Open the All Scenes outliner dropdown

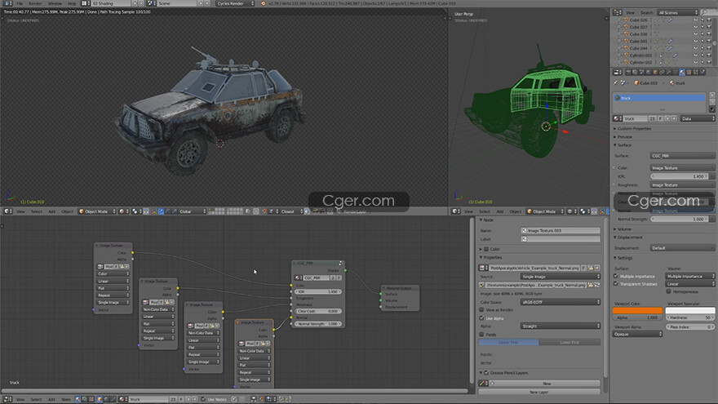[678, 12]
